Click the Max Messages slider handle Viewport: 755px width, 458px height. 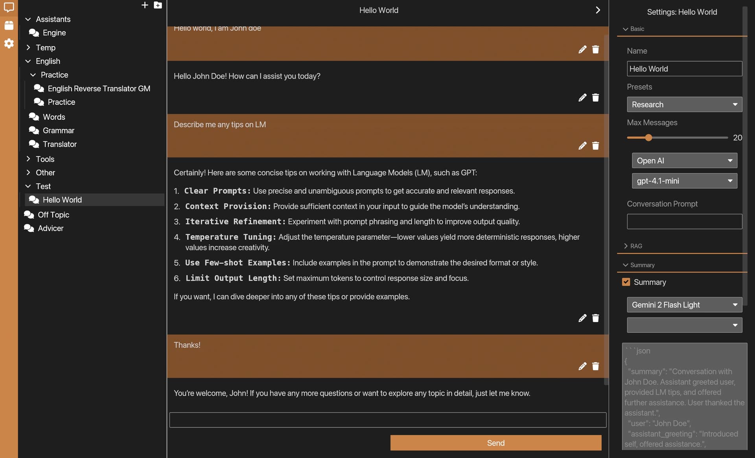tap(648, 137)
